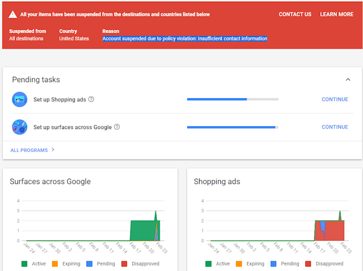Continue the Set up surfaces across Google task
Screen dimensions: 363x271
point(335,127)
